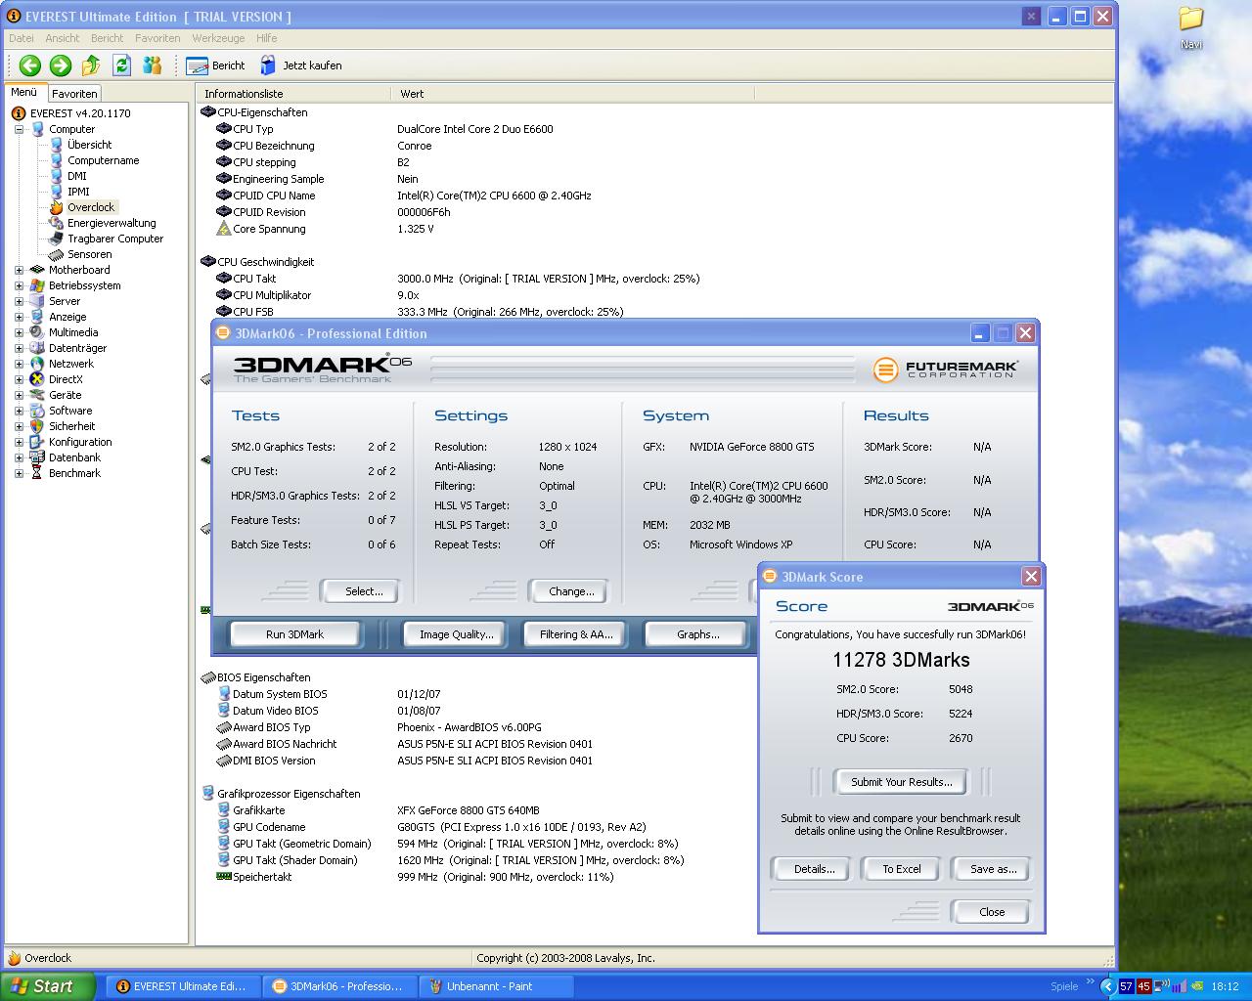1252x1001 pixels.
Task: Click the Navi folder on desktop
Action: pos(1190,28)
